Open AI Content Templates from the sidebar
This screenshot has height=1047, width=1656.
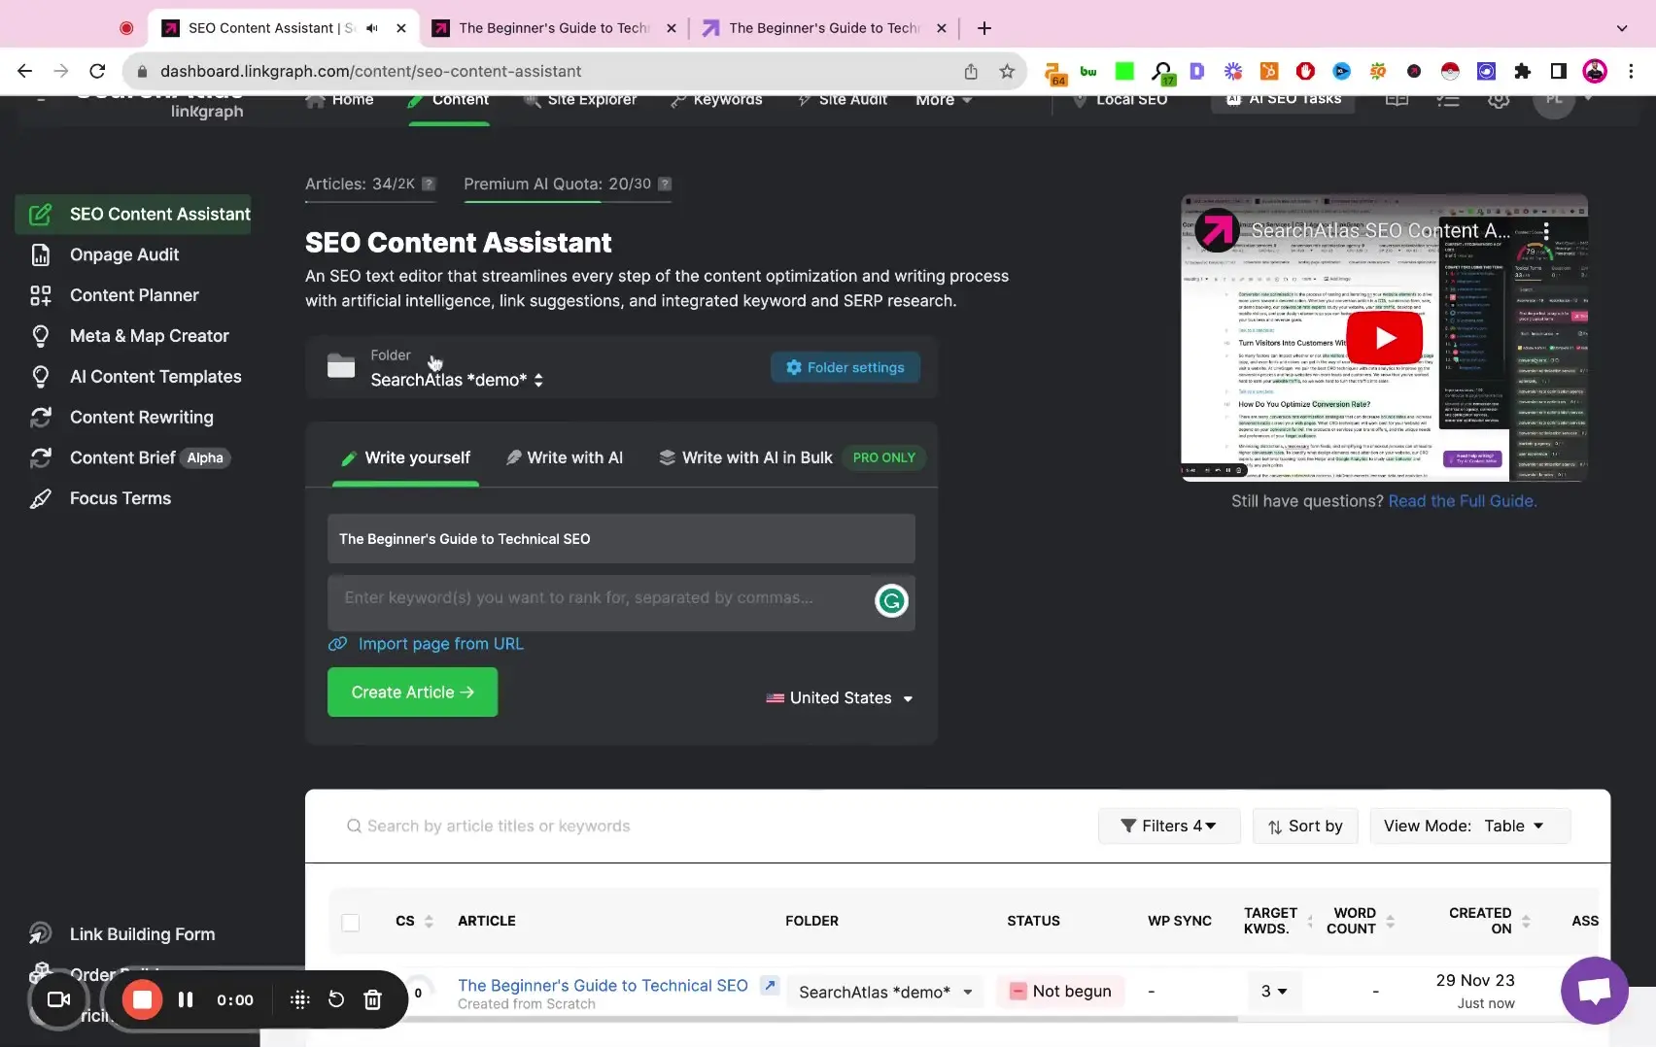coord(155,376)
